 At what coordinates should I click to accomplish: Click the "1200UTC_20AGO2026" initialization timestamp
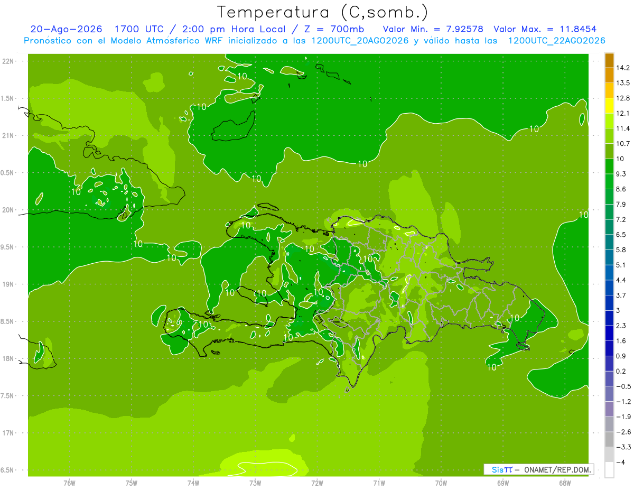[x=360, y=41]
